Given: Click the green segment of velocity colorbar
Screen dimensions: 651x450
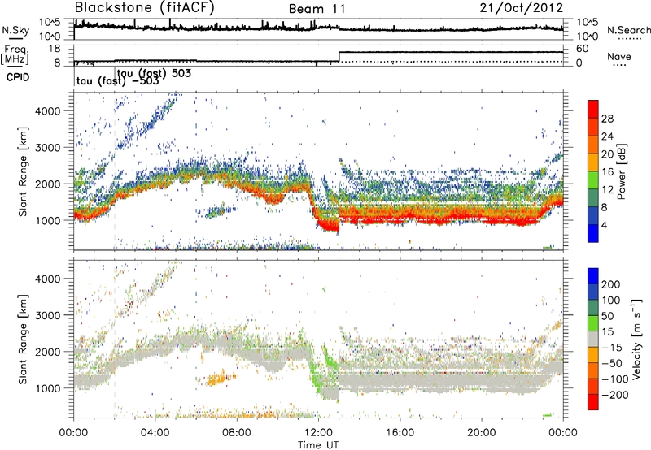Looking at the screenshot, I should (x=593, y=323).
